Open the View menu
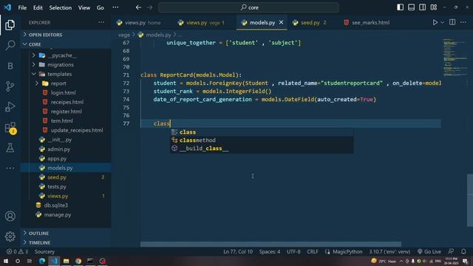This screenshot has width=473, height=266. pyautogui.click(x=84, y=7)
